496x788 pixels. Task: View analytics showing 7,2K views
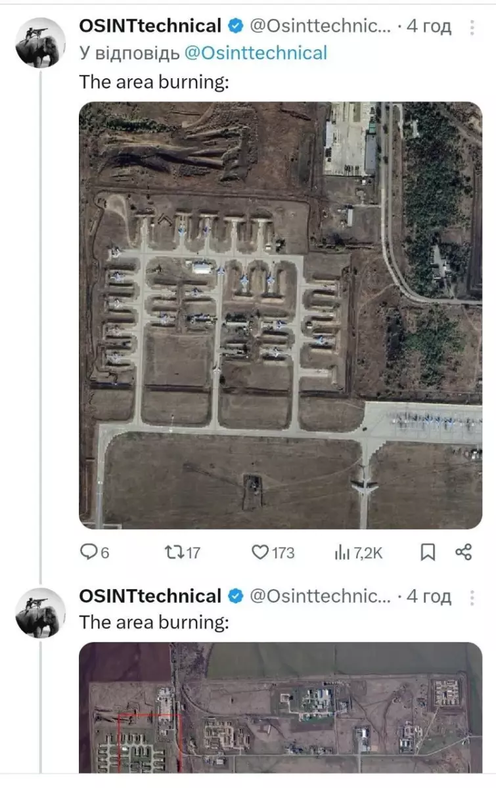point(358,553)
